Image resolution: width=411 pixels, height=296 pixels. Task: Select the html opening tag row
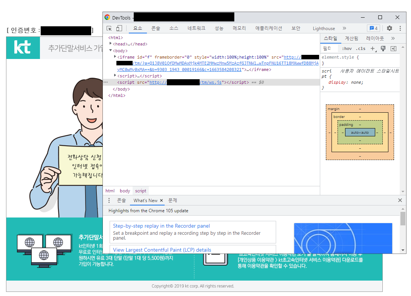click(x=115, y=38)
